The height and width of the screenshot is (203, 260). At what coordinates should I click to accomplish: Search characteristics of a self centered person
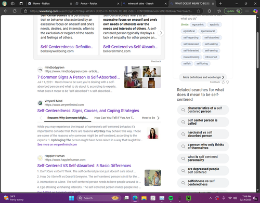[203, 110]
